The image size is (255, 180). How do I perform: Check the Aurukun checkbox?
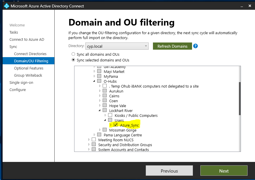click(x=105, y=91)
